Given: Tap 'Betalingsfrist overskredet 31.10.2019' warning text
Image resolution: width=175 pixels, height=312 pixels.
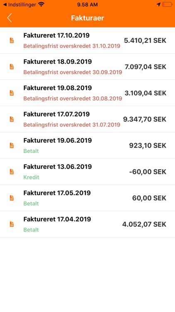Looking at the screenshot, I should click(x=72, y=46).
